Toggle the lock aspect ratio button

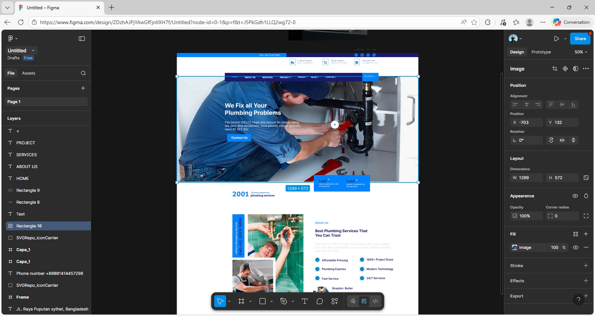pyautogui.click(x=586, y=178)
